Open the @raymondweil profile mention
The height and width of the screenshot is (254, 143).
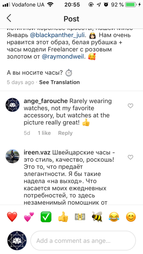coord(63,57)
